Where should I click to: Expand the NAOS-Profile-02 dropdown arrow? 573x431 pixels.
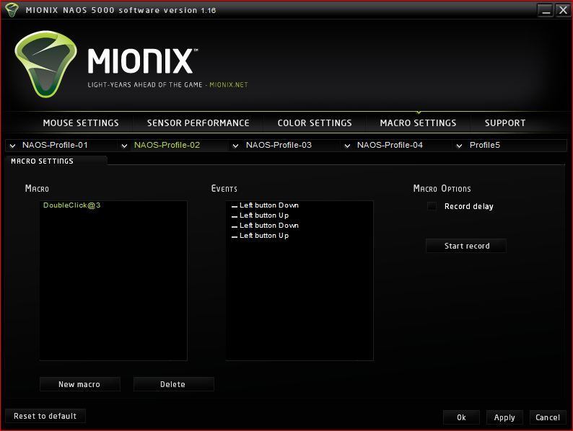click(124, 146)
